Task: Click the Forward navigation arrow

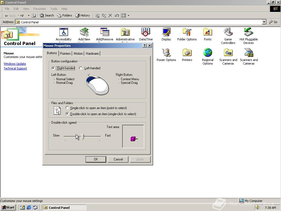Action: pyautogui.click(x=22, y=16)
